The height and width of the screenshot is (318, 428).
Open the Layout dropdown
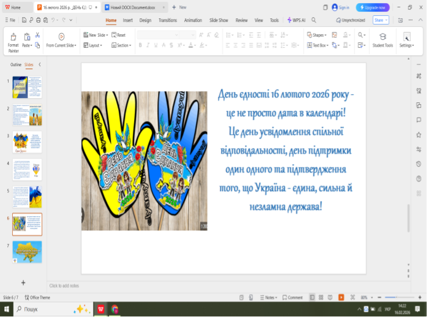tap(94, 45)
